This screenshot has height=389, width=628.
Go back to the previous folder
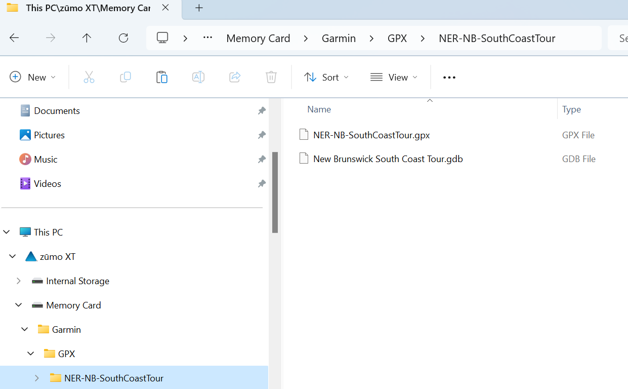pos(14,38)
